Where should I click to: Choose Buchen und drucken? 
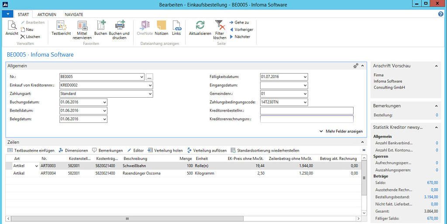point(120,30)
